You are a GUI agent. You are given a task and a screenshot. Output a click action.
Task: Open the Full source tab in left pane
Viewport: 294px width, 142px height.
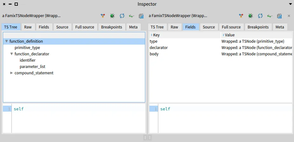85,27
